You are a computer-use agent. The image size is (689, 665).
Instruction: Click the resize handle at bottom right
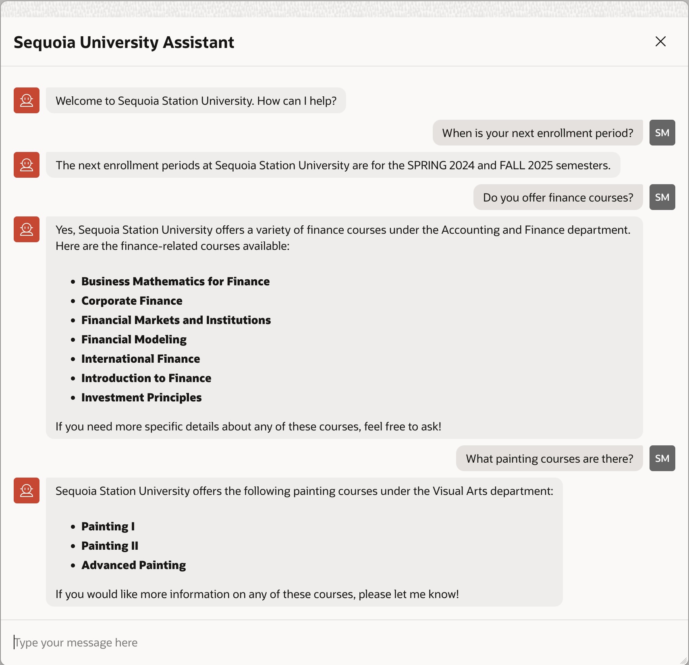click(684, 660)
